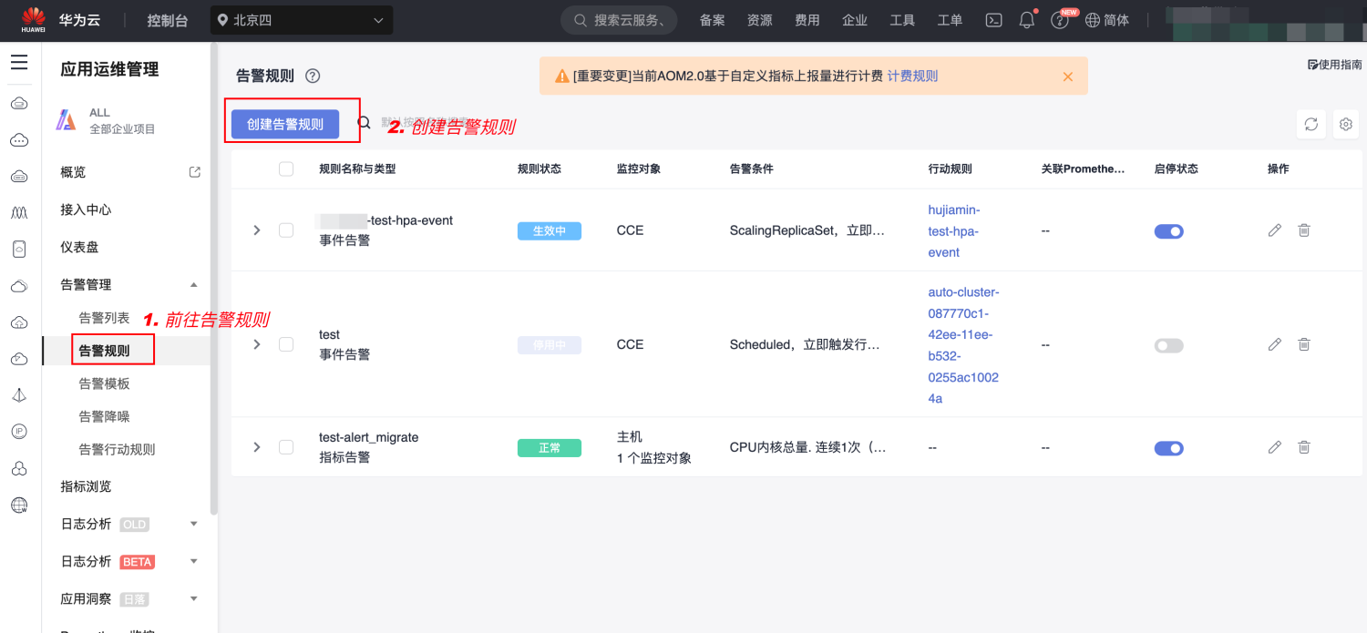Click the wave-shaped icon in left rail

click(19, 212)
